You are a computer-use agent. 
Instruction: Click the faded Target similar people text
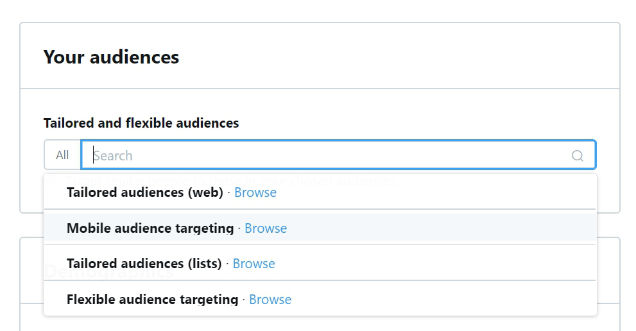pos(232,180)
